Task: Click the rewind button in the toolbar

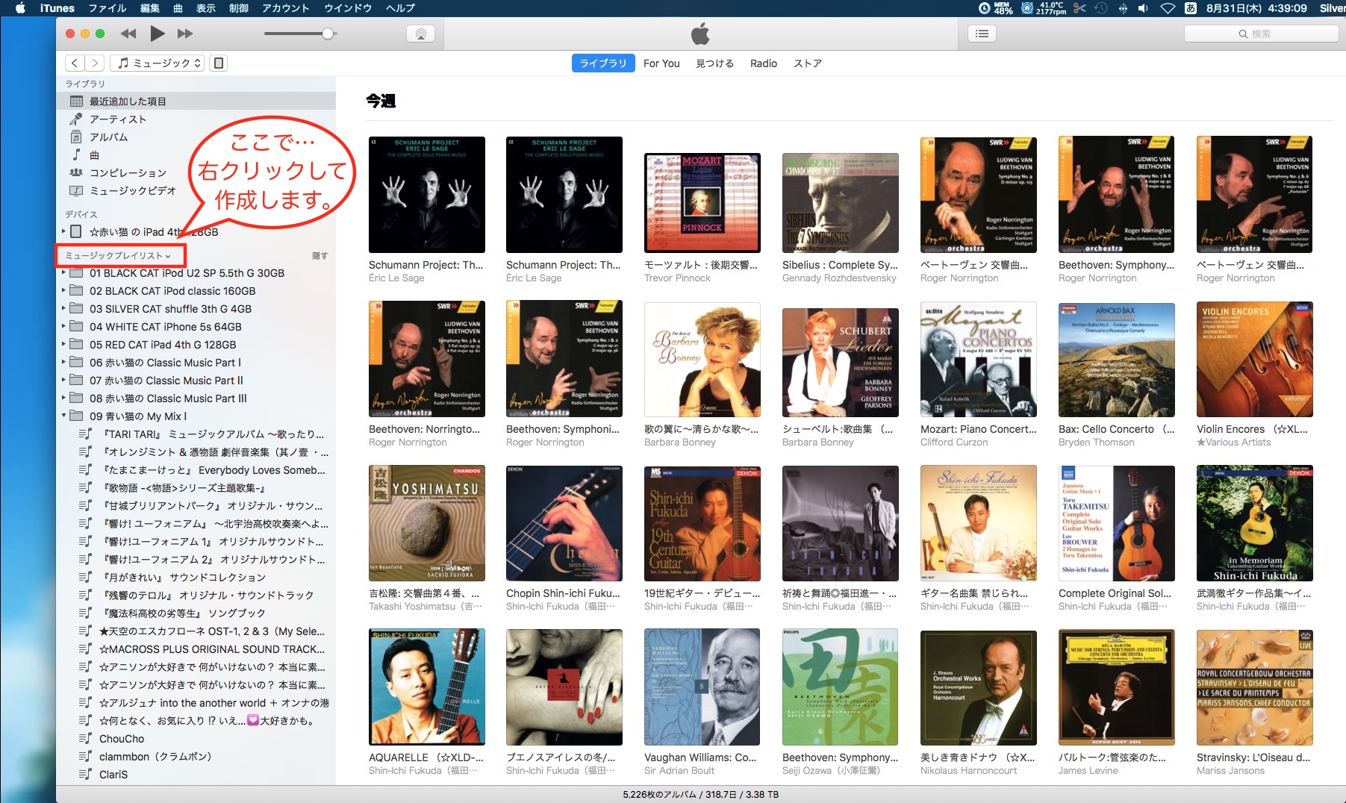Action: (128, 34)
